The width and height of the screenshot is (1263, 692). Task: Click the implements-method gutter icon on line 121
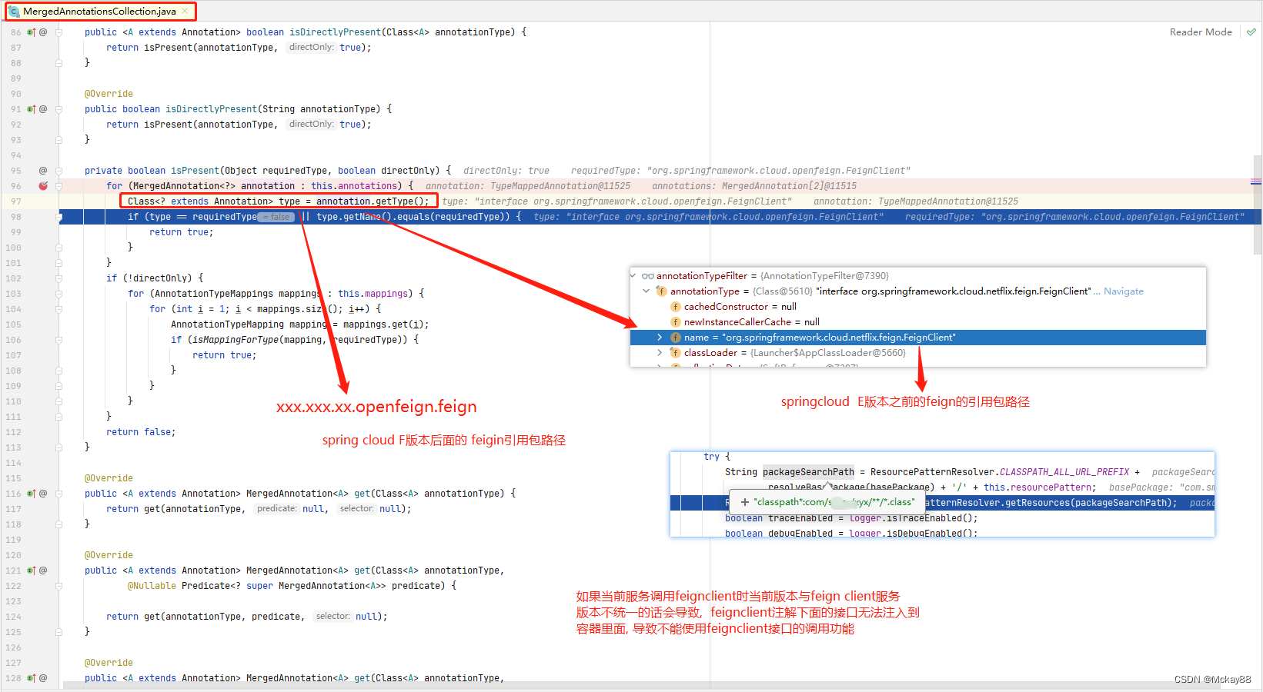point(32,571)
